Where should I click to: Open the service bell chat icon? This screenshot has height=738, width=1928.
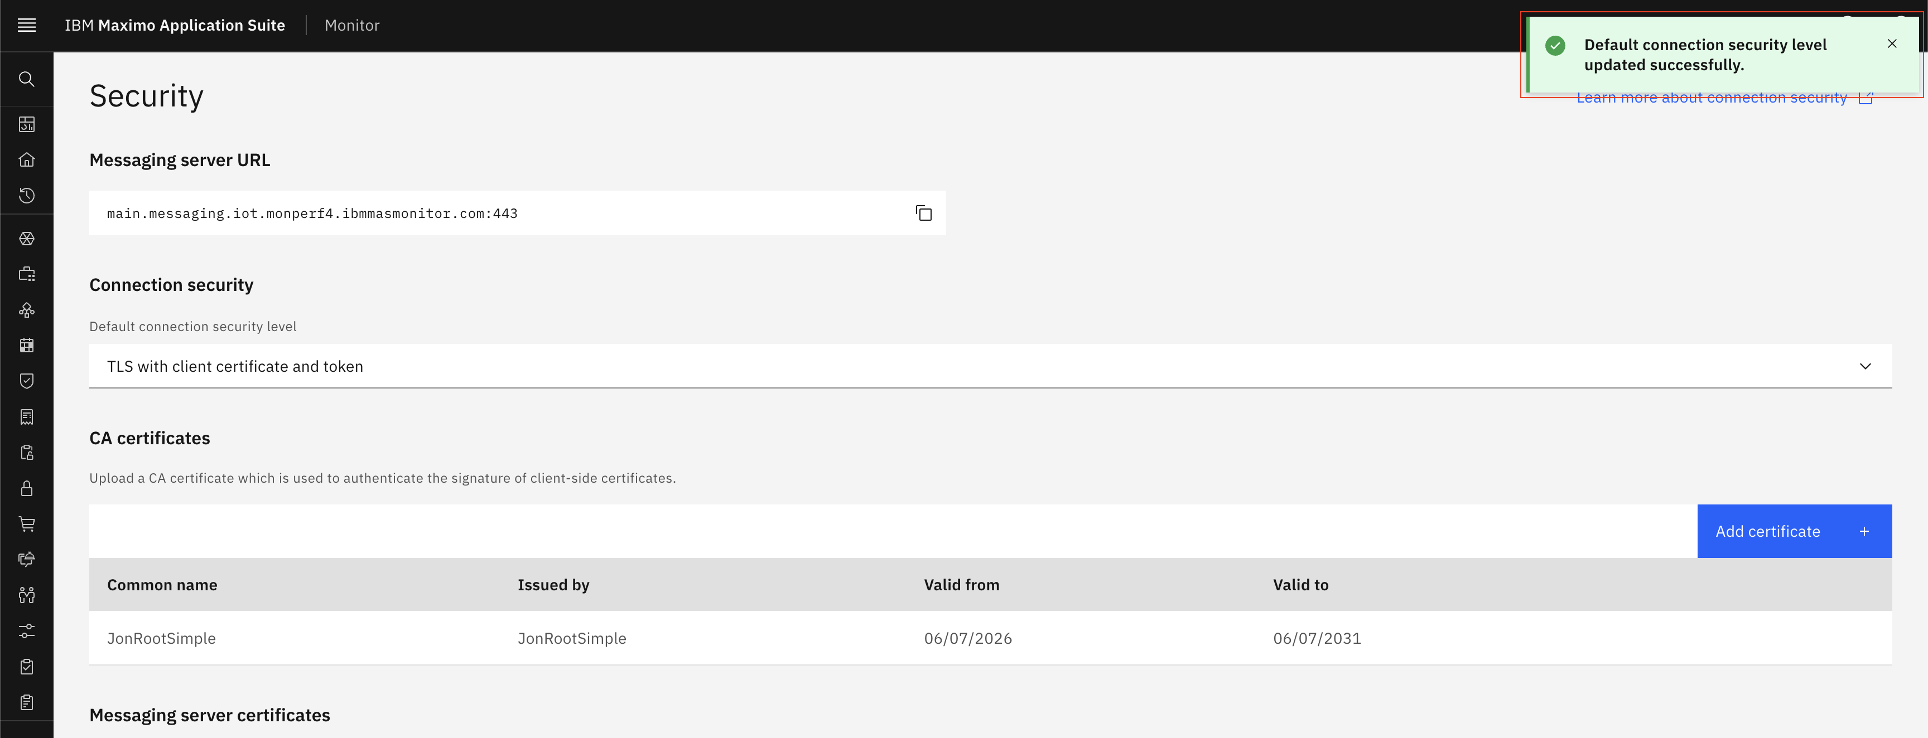point(27,559)
